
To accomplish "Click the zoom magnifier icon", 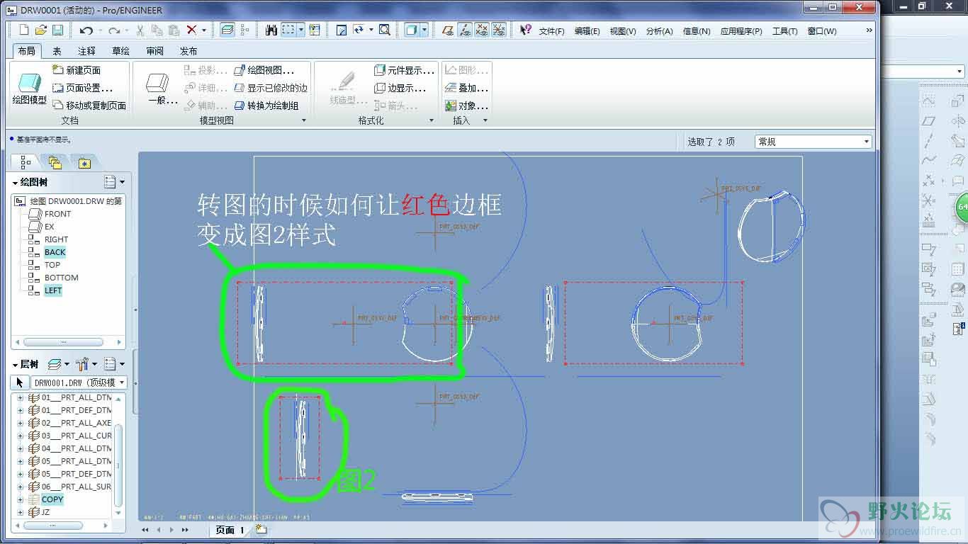I will coord(384,30).
